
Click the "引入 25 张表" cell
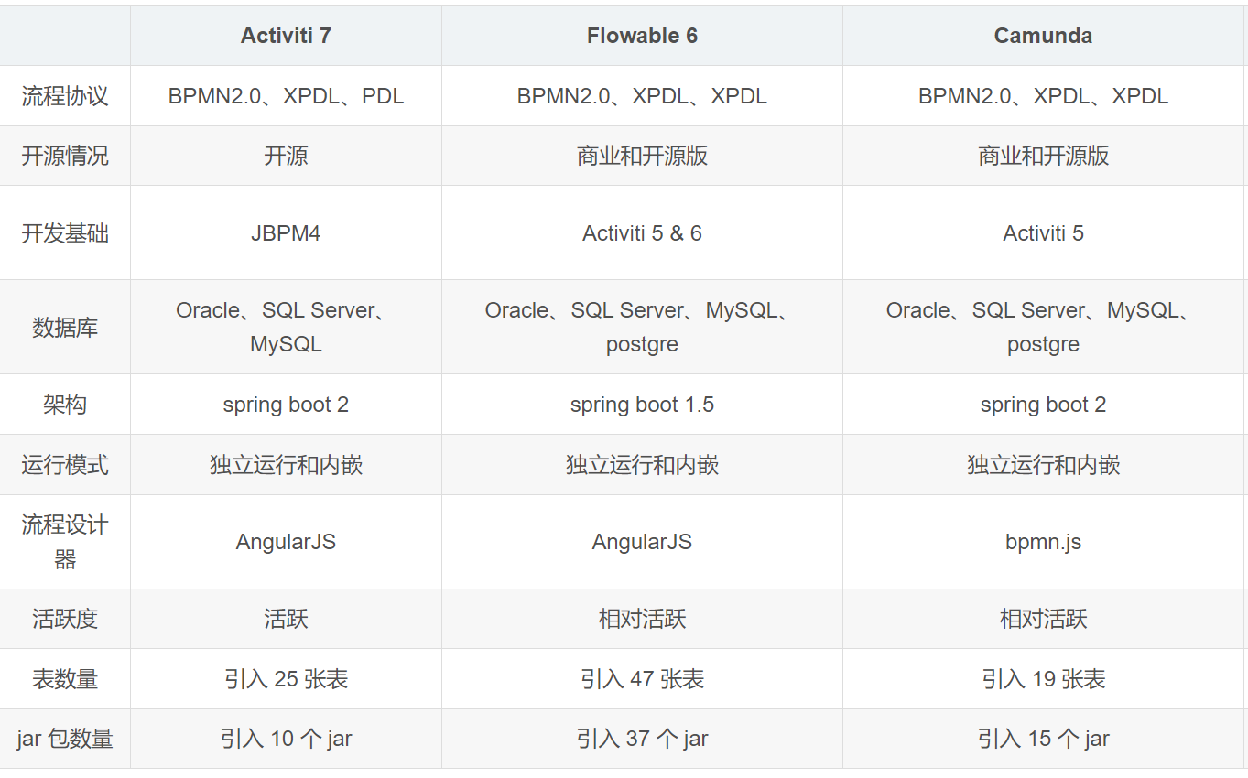[286, 679]
